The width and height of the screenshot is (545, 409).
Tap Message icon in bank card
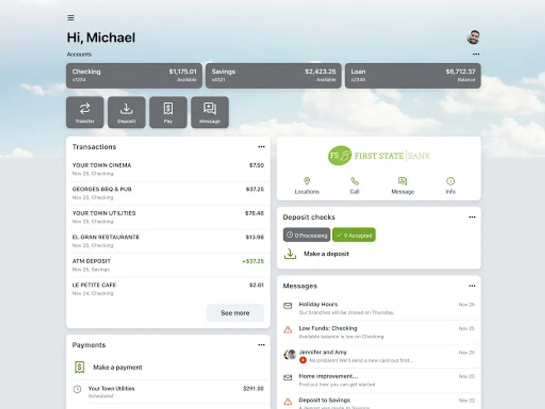(x=402, y=181)
